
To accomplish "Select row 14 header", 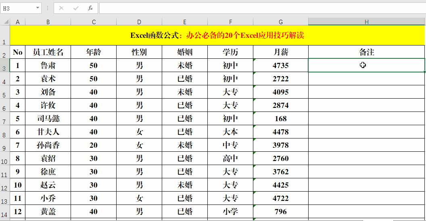I will point(5,211).
